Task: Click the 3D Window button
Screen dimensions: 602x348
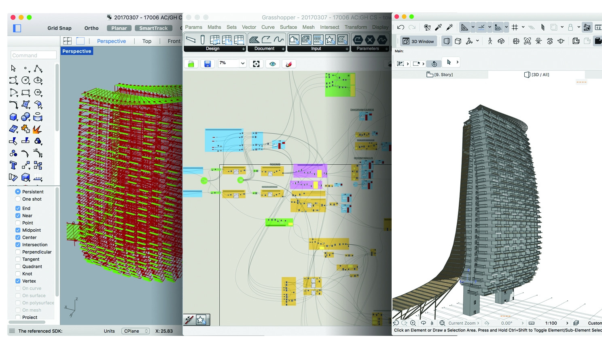Action: pos(418,41)
